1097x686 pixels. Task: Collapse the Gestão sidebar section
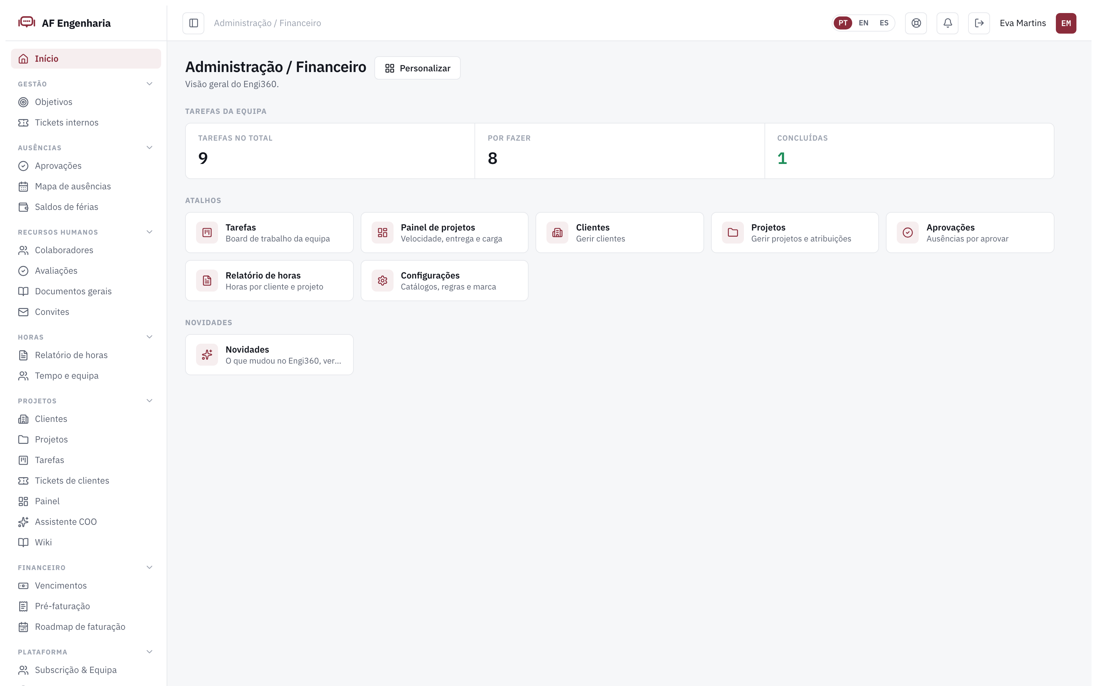149,84
